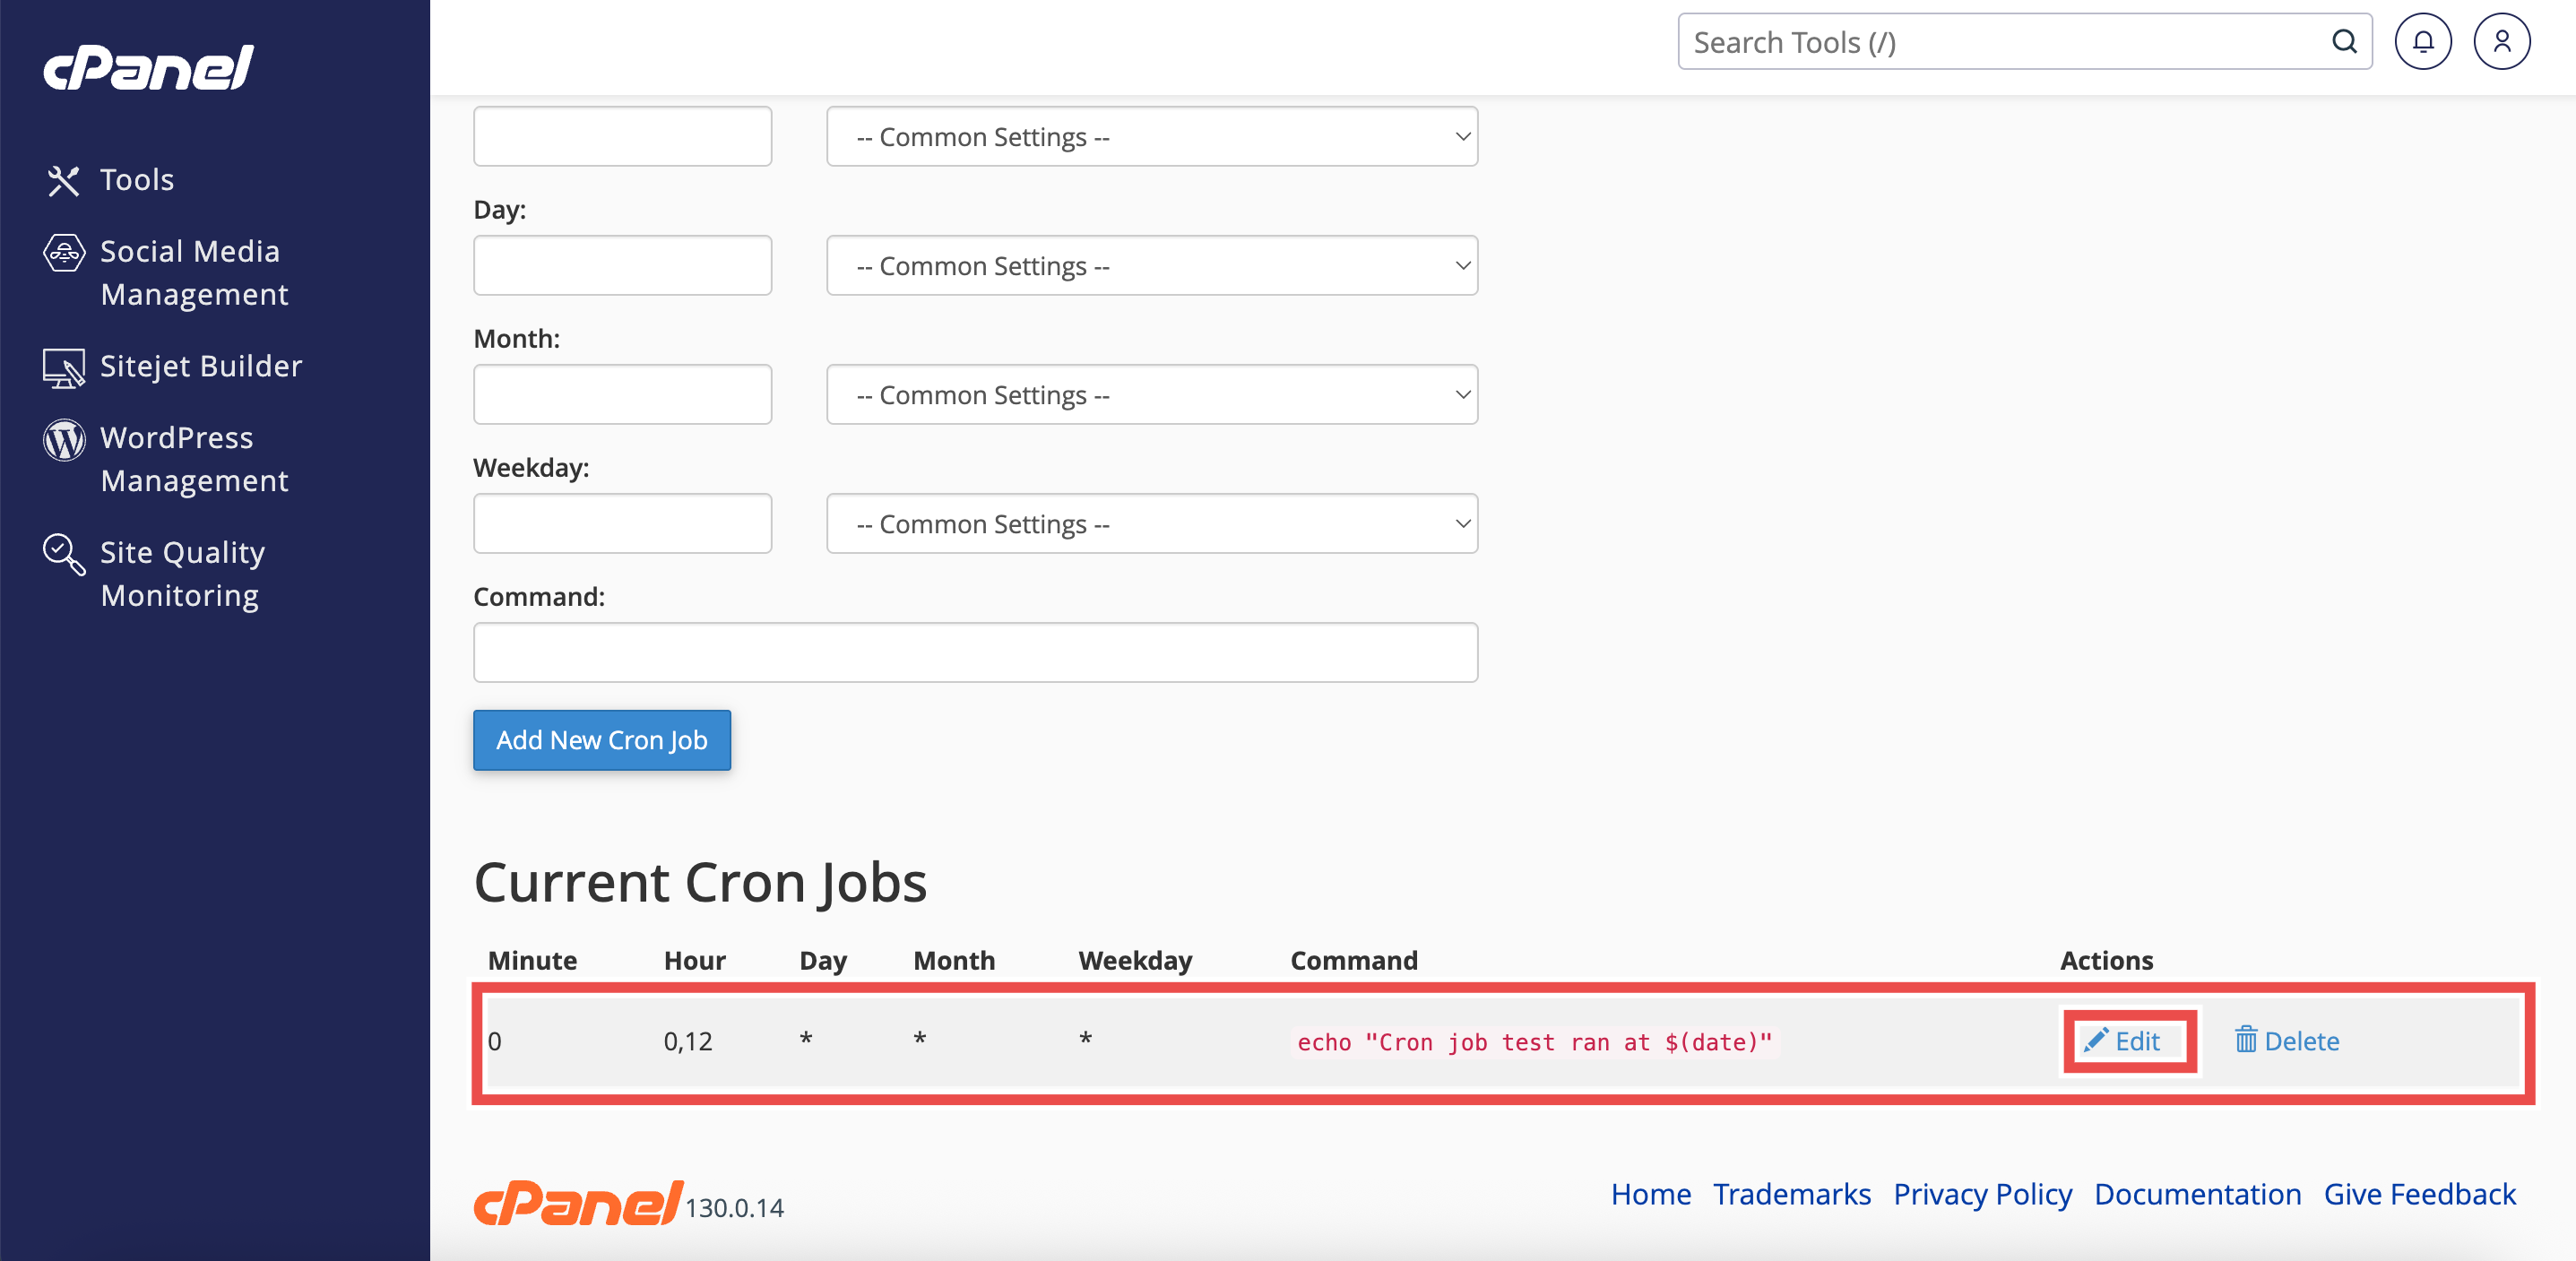
Task: Expand the Month Common Settings dropdown
Action: (x=1151, y=395)
